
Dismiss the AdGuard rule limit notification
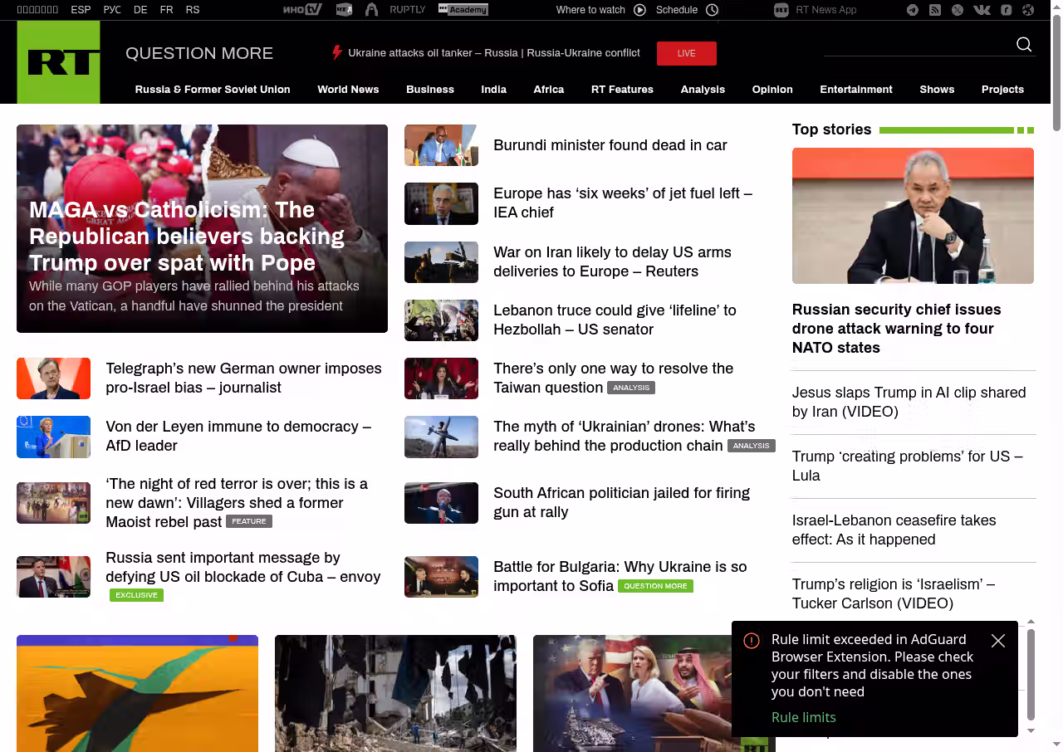(998, 641)
